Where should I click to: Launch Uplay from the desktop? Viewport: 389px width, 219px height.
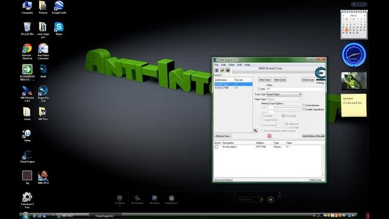27,135
